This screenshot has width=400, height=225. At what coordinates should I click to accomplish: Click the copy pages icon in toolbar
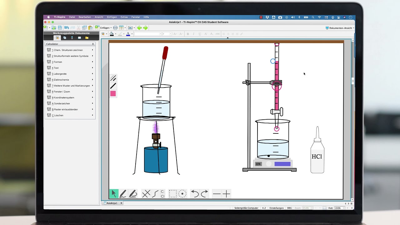(84, 28)
